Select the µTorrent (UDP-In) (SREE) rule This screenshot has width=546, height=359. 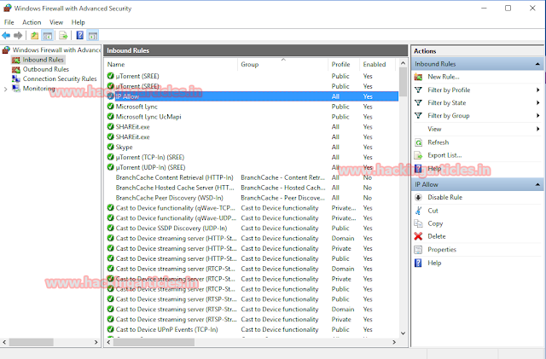[253, 167]
